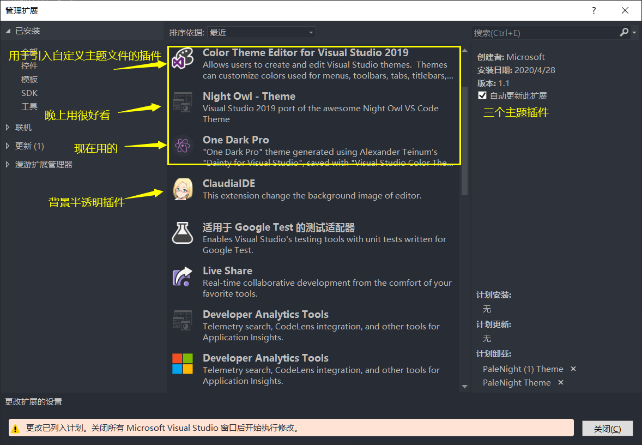Open 漫游扩展管理器 category
Screen dimensions: 642x445
point(44,164)
